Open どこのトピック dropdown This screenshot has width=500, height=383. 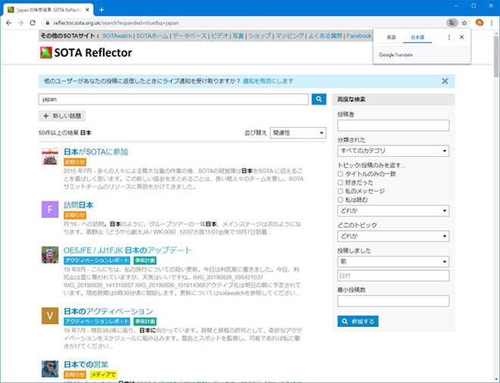[393, 236]
